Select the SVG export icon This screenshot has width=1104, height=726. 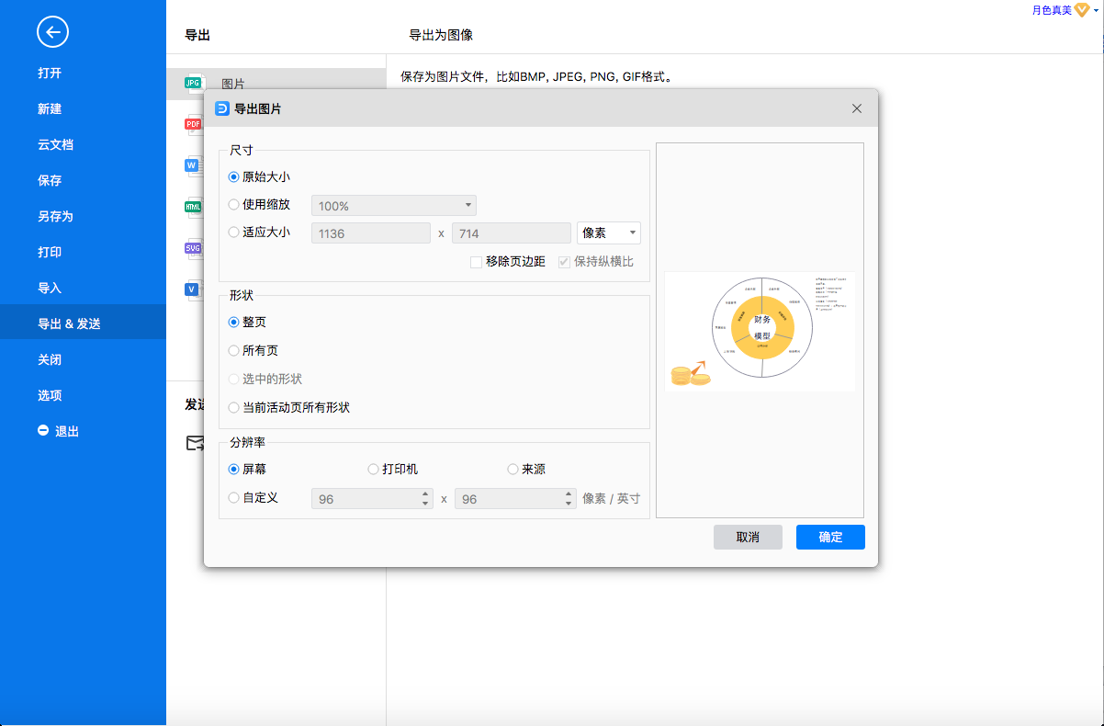[x=193, y=248]
